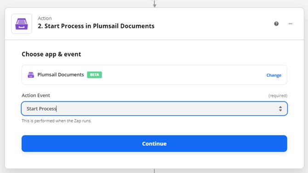Image resolution: width=308 pixels, height=173 pixels.
Task: Click the bottom connector line below step
Action: (x=154, y=171)
